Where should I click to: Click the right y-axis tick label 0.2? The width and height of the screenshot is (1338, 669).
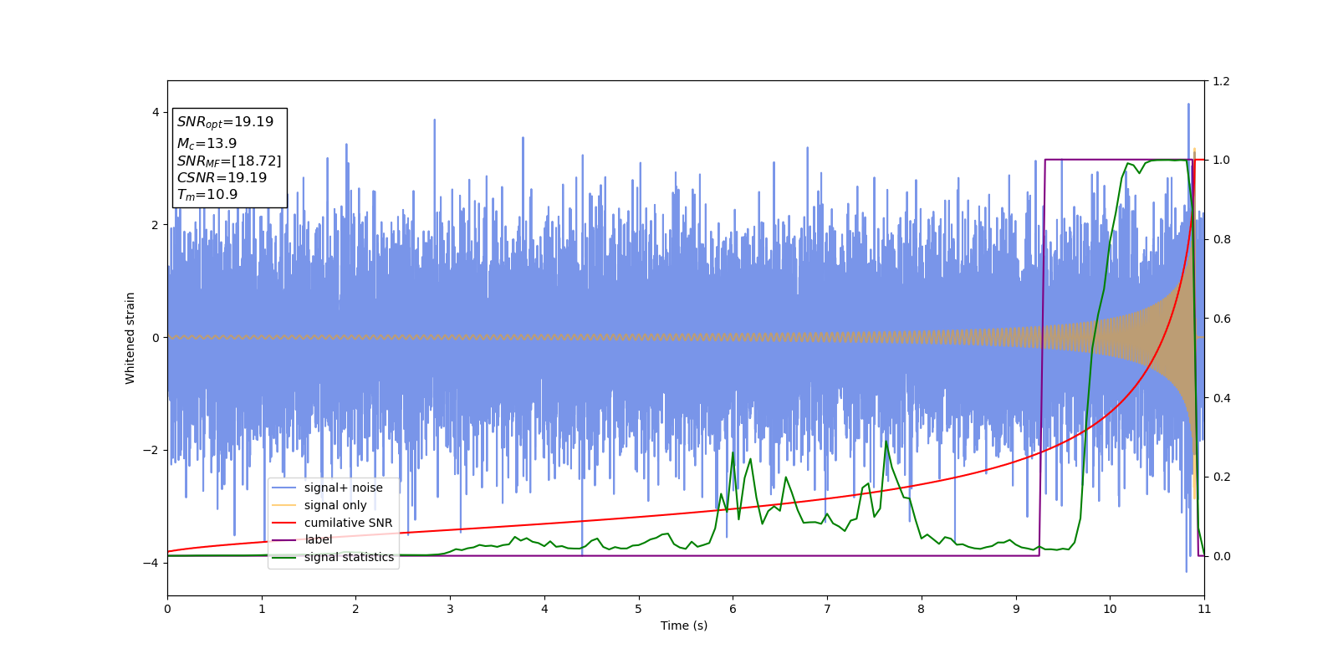click(1221, 477)
